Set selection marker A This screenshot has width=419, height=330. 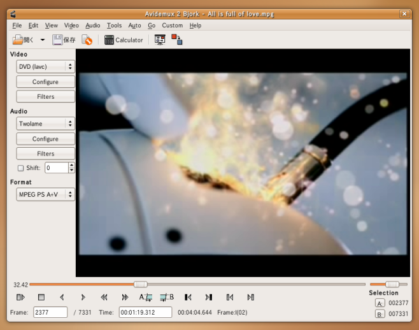tap(146, 297)
